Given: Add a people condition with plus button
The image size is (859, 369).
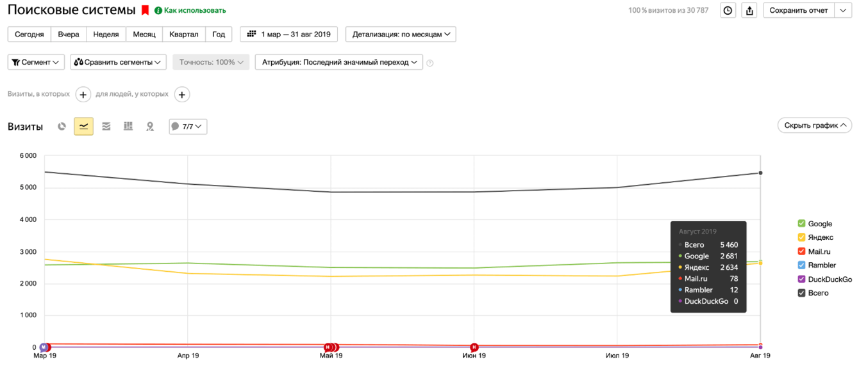Looking at the screenshot, I should pyautogui.click(x=182, y=95).
